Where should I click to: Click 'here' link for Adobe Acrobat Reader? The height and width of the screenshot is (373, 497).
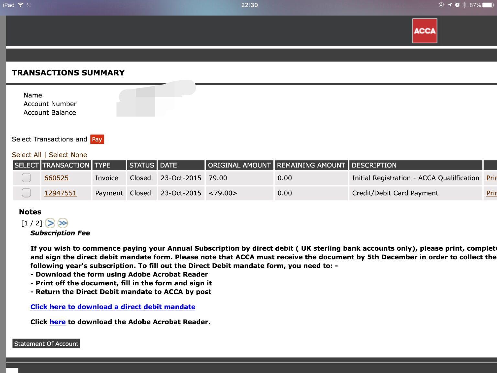pyautogui.click(x=58, y=322)
